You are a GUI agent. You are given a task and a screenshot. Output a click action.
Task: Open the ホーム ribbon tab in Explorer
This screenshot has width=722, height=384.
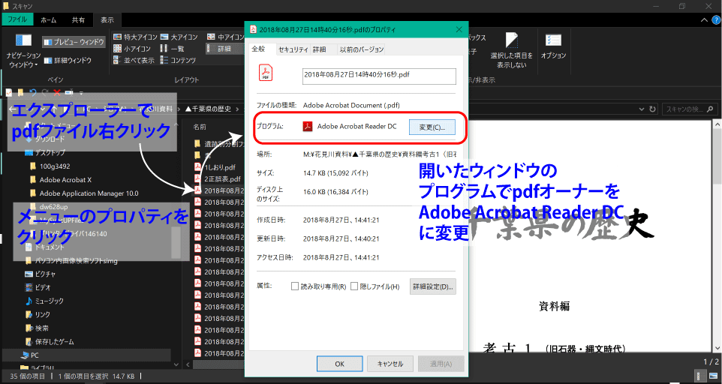(x=48, y=19)
